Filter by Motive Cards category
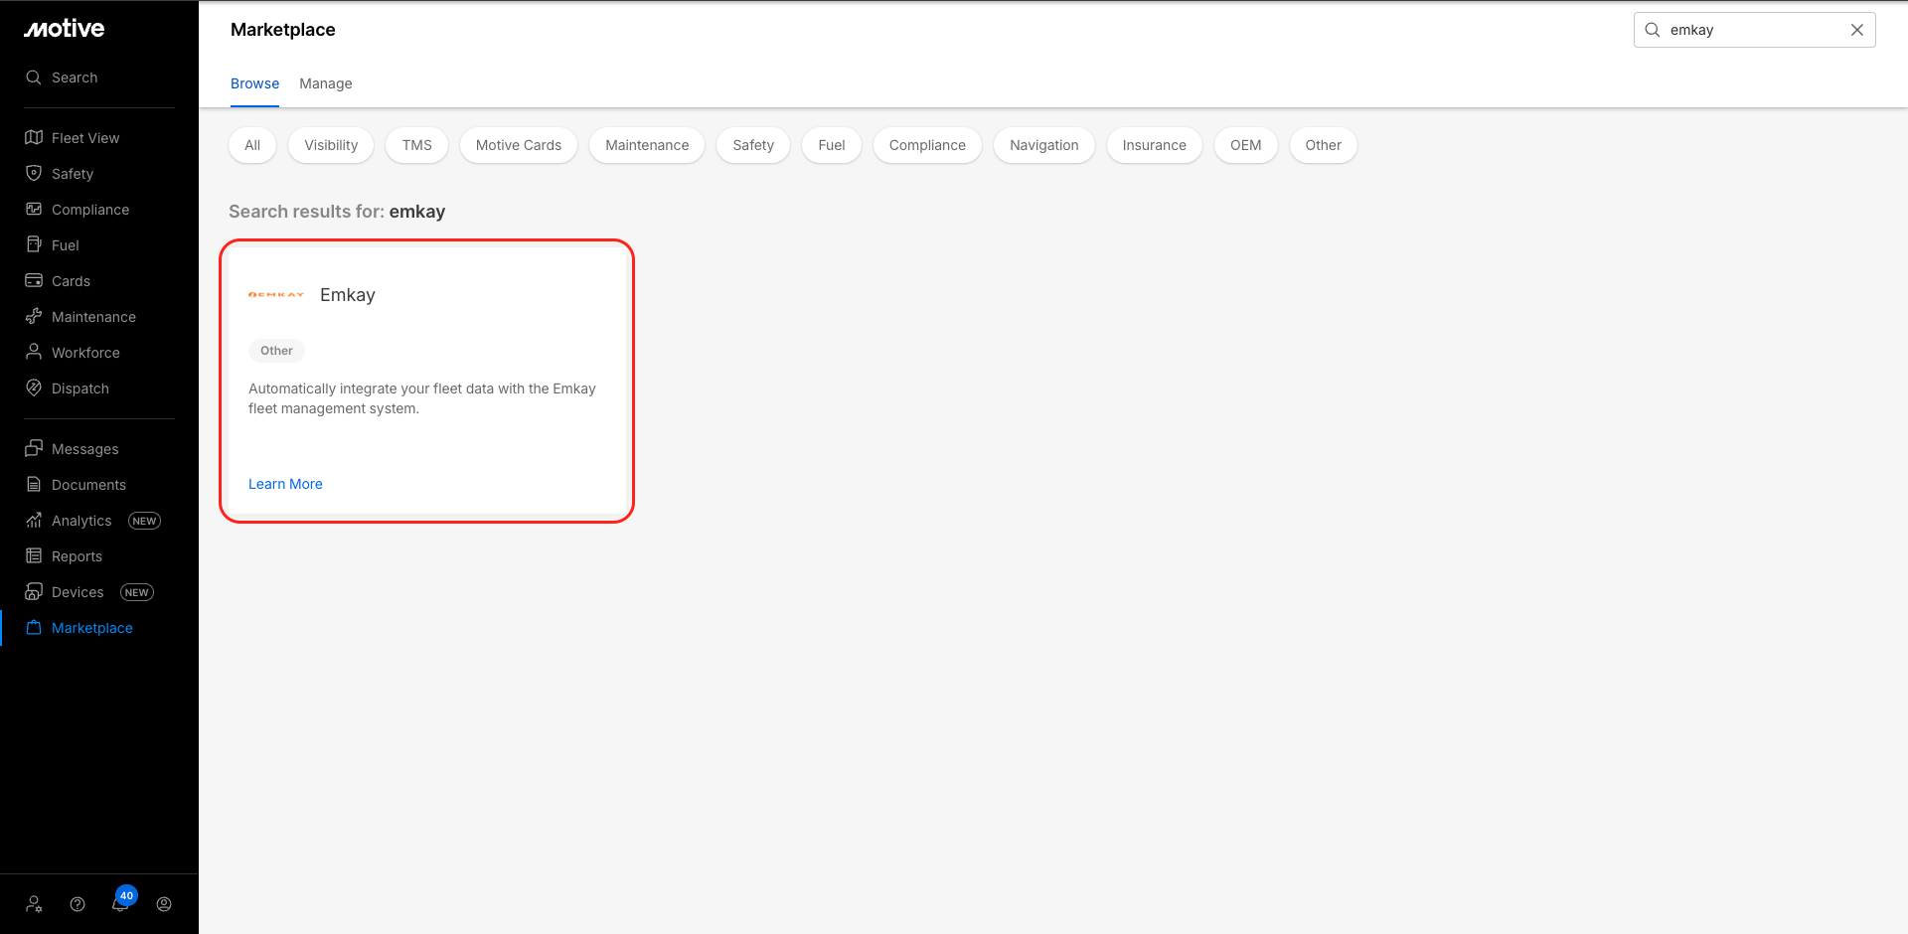The image size is (1908, 934). pos(519,145)
